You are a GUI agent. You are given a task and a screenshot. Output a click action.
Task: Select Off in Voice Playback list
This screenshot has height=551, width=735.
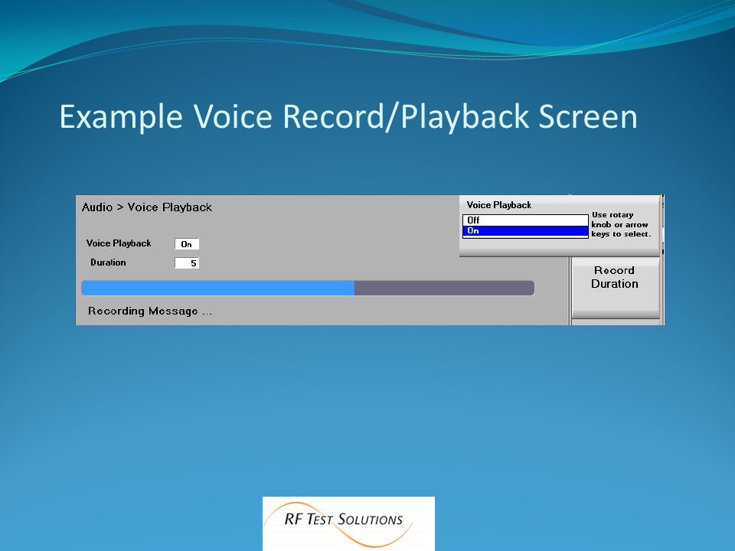click(x=525, y=220)
